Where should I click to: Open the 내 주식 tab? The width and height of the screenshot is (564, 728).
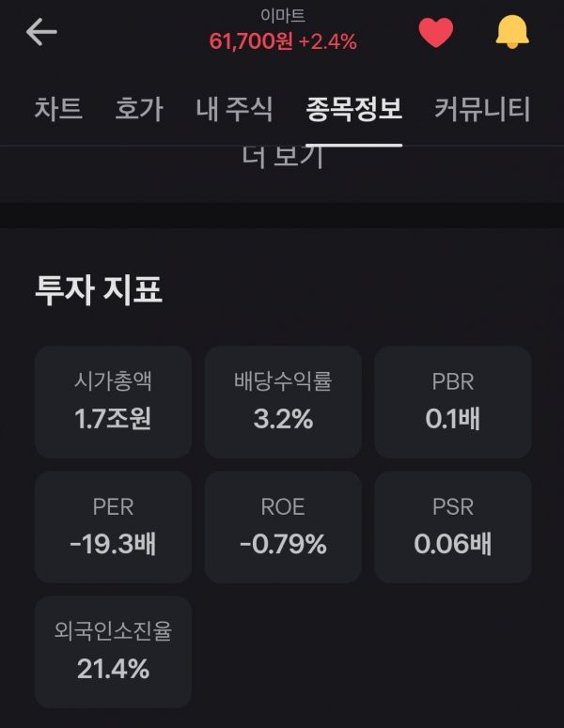234,109
